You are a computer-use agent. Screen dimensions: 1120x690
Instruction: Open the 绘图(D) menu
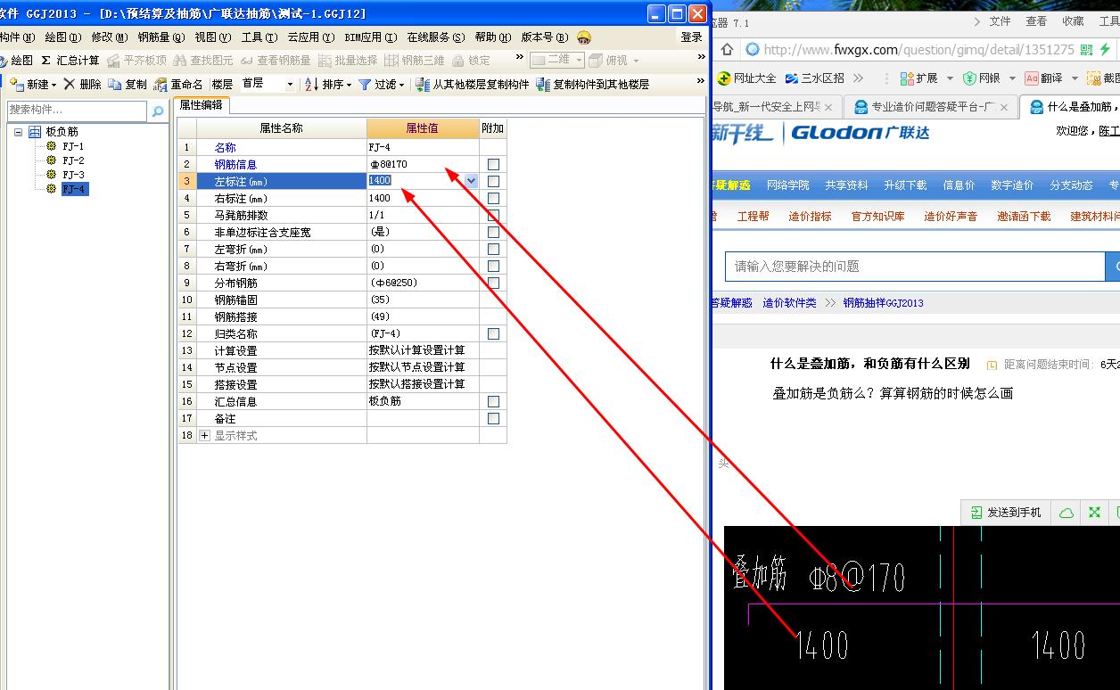pos(62,37)
